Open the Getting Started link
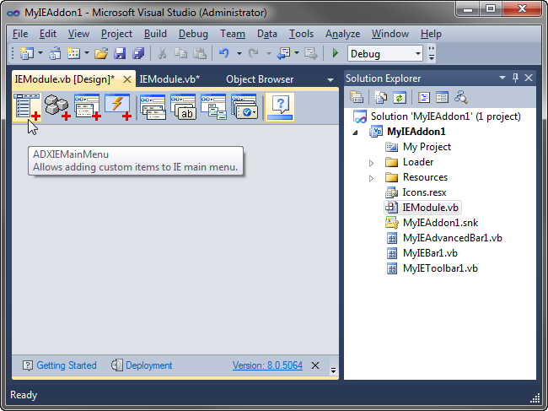 point(67,365)
